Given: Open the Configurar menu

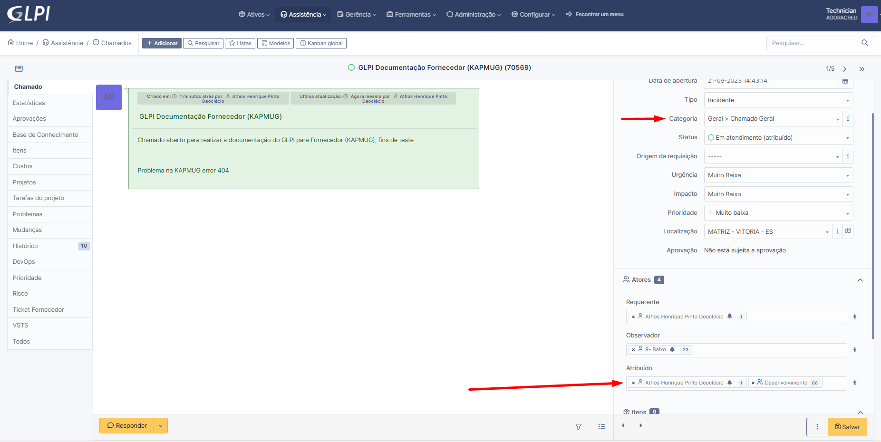Looking at the screenshot, I should 533,14.
